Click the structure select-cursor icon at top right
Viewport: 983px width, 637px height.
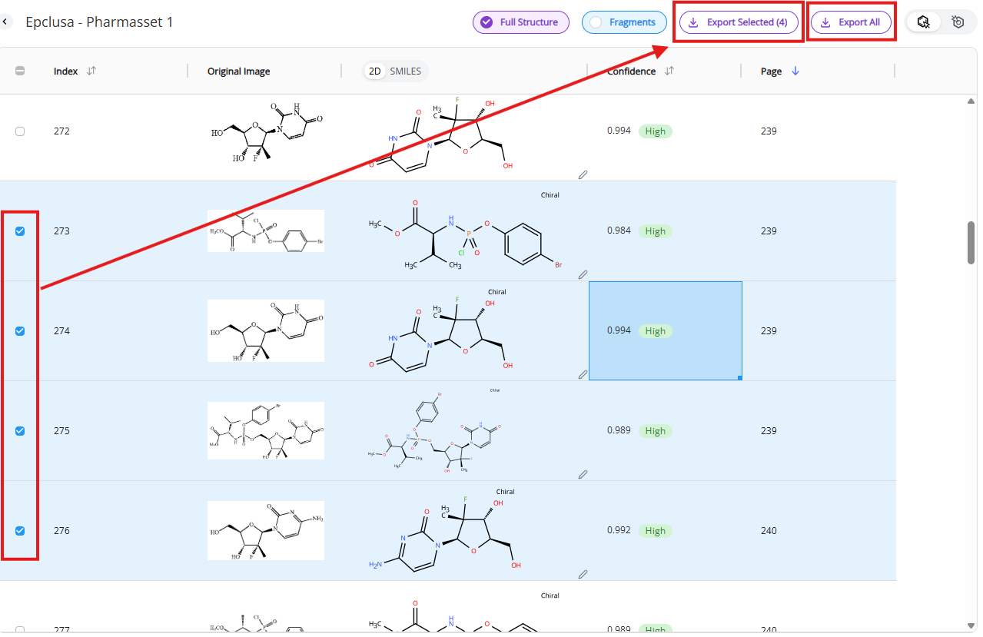pos(923,22)
